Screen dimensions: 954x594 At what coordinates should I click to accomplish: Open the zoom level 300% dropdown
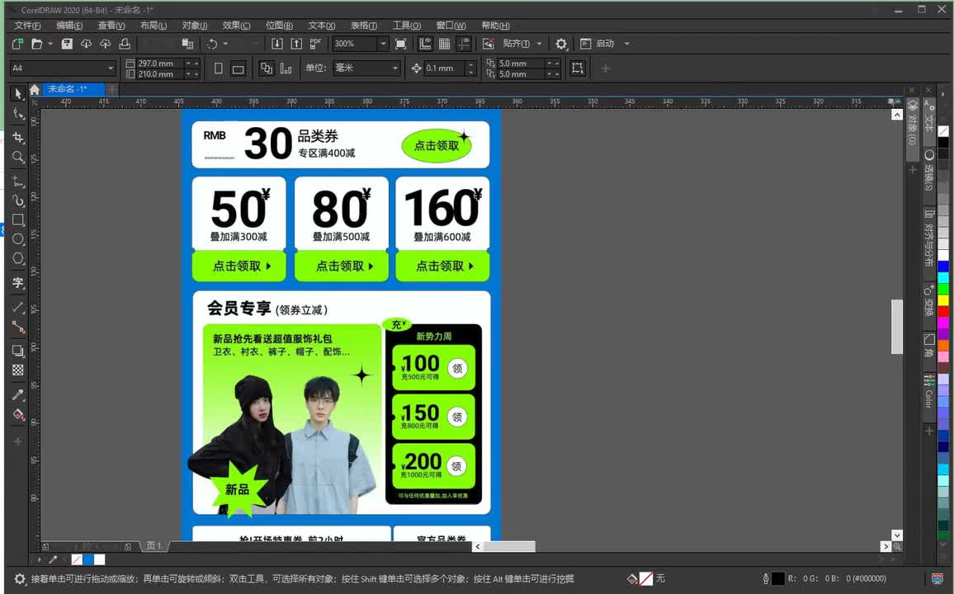(x=383, y=44)
